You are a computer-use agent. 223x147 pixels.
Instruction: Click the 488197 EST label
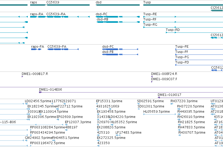pyautogui.click(x=71, y=127)
